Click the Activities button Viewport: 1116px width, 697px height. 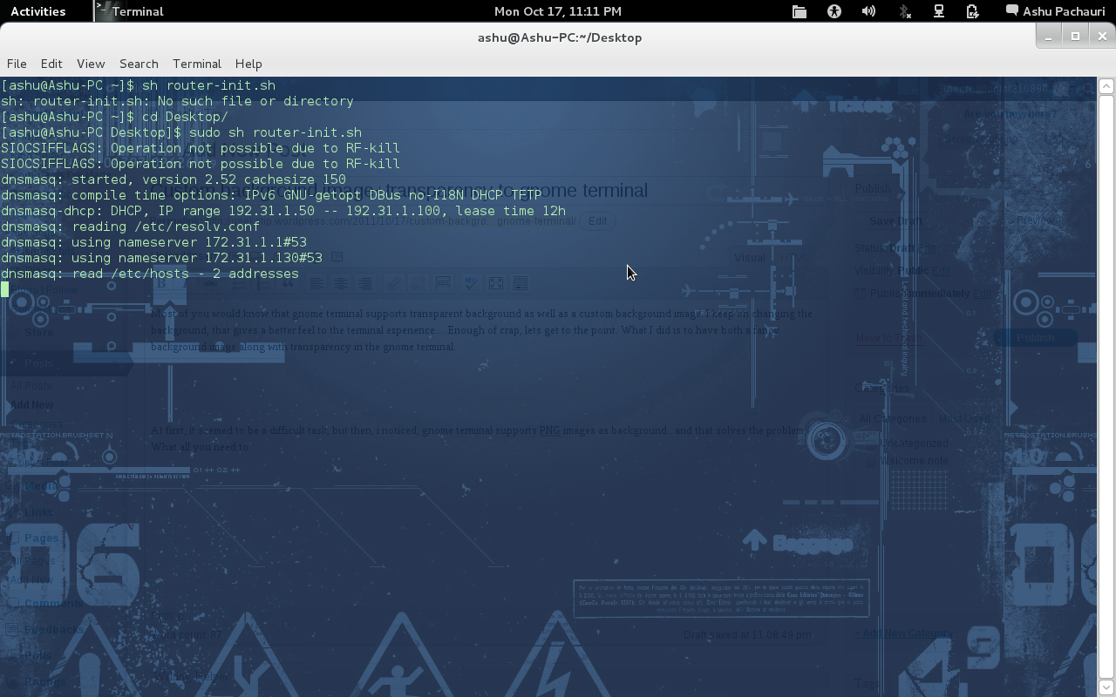pyautogui.click(x=37, y=11)
